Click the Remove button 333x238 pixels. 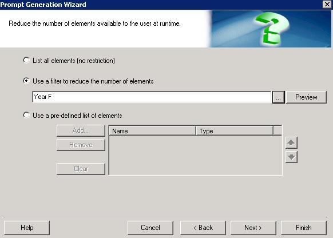coord(81,145)
